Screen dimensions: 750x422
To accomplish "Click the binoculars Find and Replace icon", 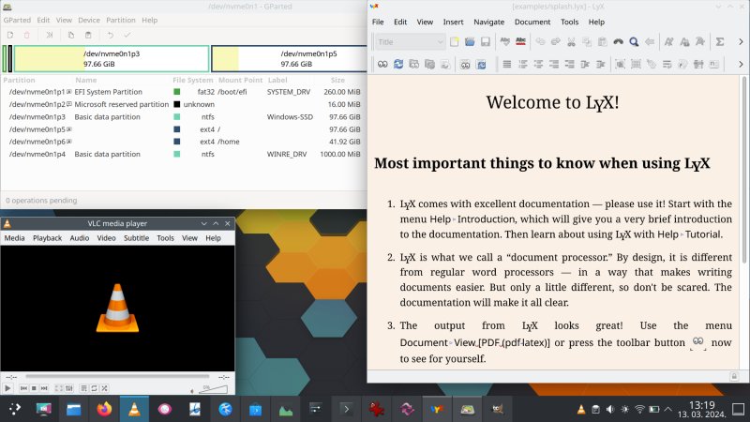I will [619, 42].
